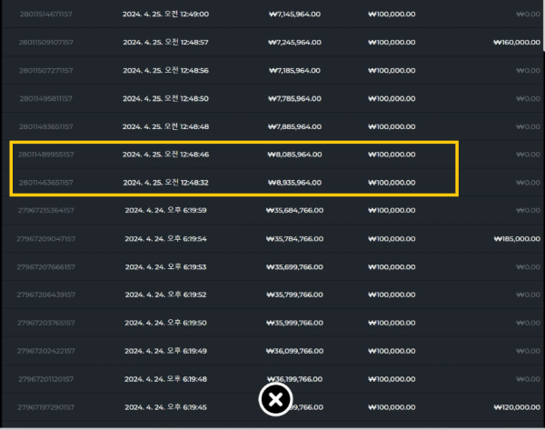Click the timestamp ending 12:49:00

click(x=166, y=15)
